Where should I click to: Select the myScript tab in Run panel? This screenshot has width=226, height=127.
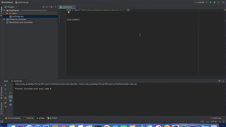(17, 81)
